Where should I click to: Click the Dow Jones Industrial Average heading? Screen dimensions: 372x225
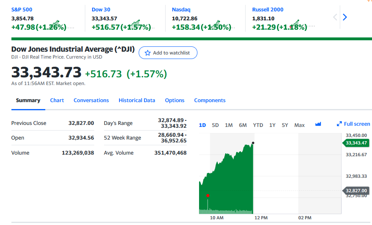pos(73,49)
